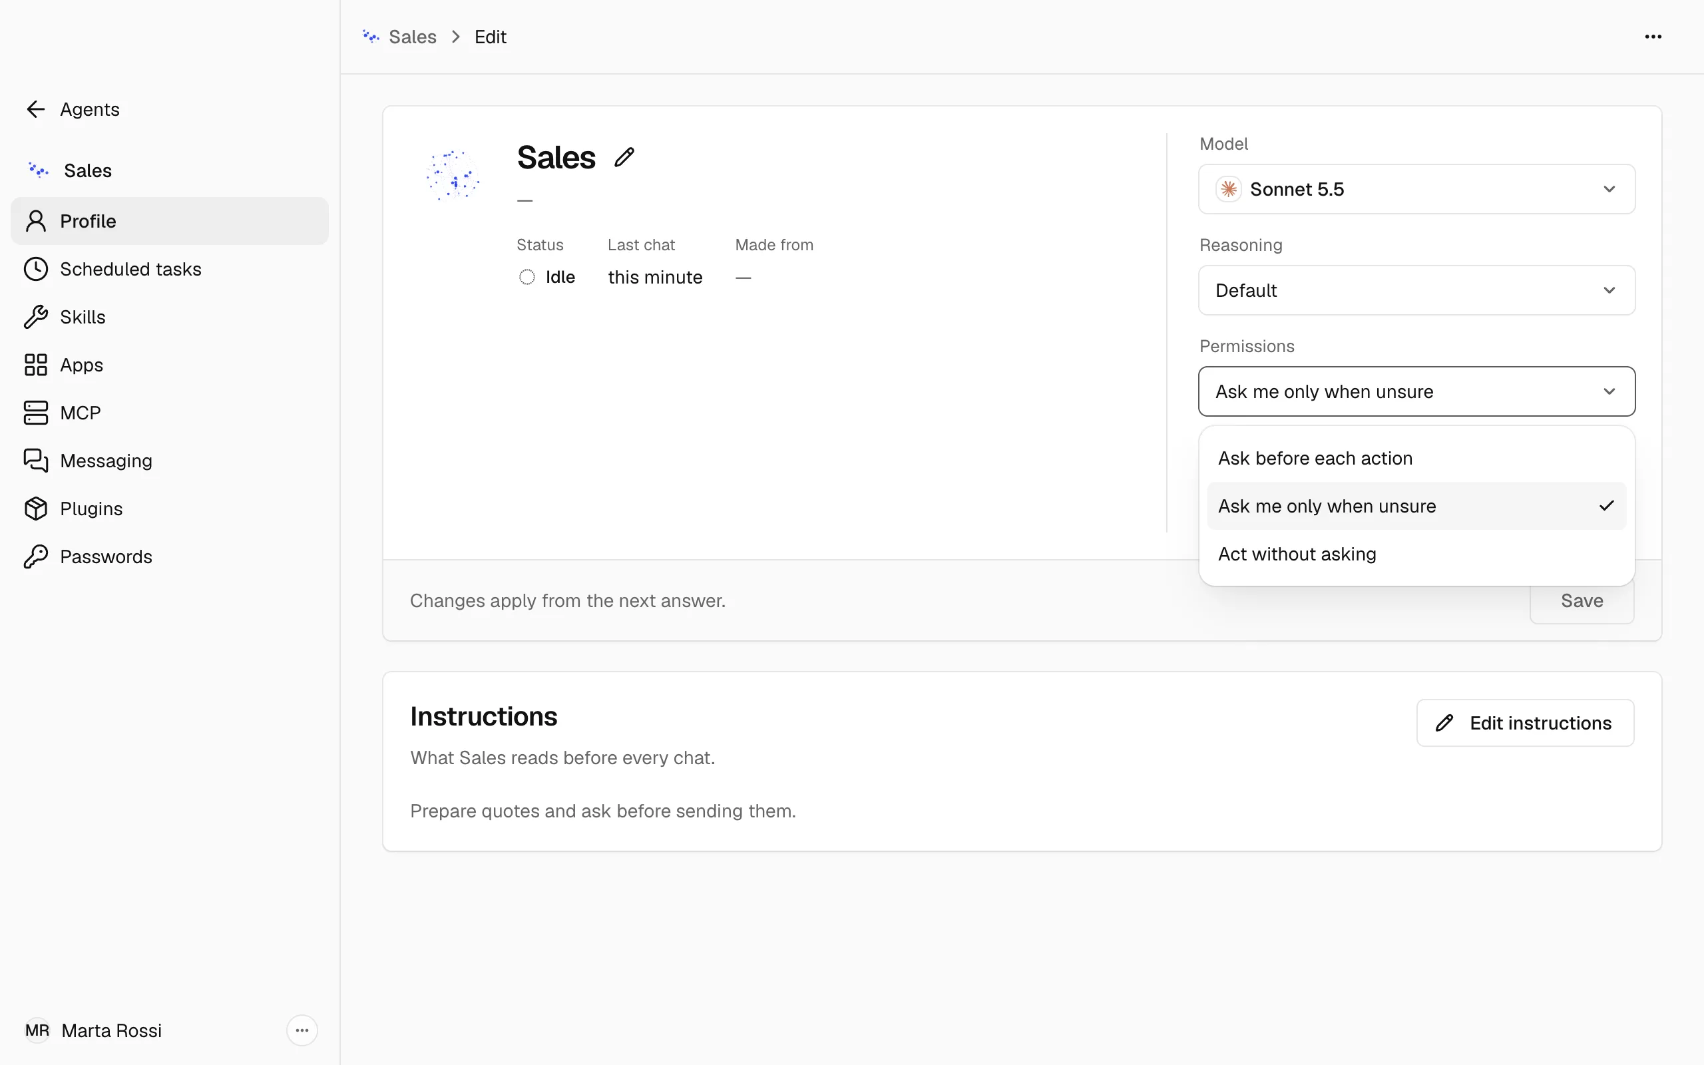Select Ask me only when unsure option
The width and height of the screenshot is (1704, 1065).
tap(1416, 506)
